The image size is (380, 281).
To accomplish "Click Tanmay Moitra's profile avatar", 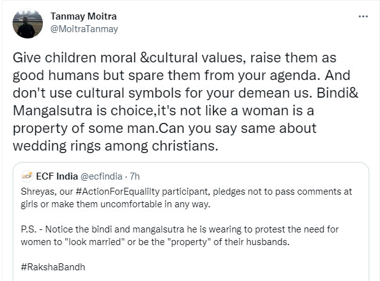I will click(x=26, y=23).
